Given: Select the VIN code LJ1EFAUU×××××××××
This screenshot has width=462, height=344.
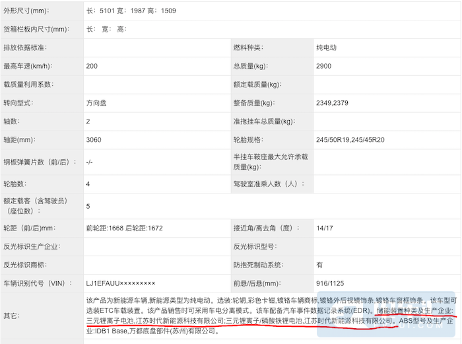Looking at the screenshot, I should pos(120,283).
